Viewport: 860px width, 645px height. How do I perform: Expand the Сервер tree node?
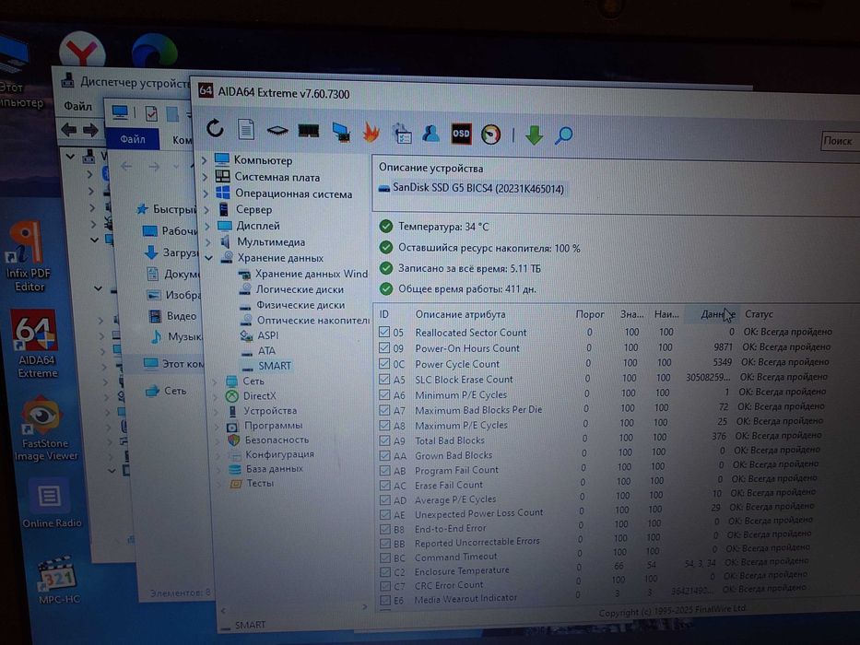click(206, 209)
